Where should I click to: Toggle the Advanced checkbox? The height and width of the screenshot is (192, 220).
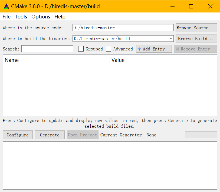109,49
